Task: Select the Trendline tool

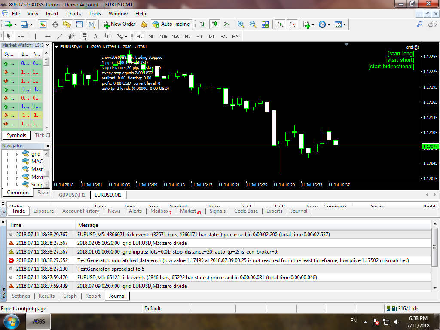Action: coord(59,36)
